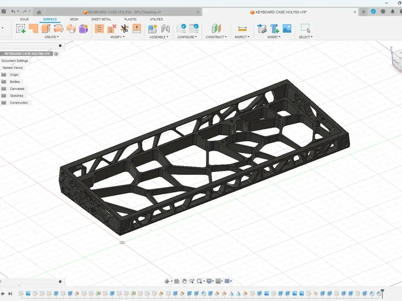This screenshot has height=301, width=402.
Task: Click the Save disk icon
Action: point(4,12)
